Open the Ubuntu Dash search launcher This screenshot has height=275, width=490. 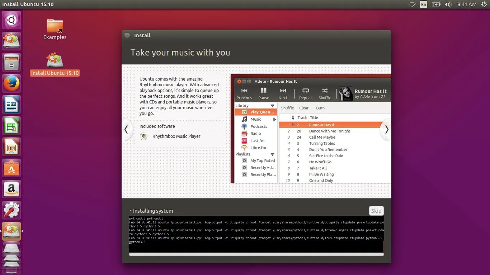11,20
